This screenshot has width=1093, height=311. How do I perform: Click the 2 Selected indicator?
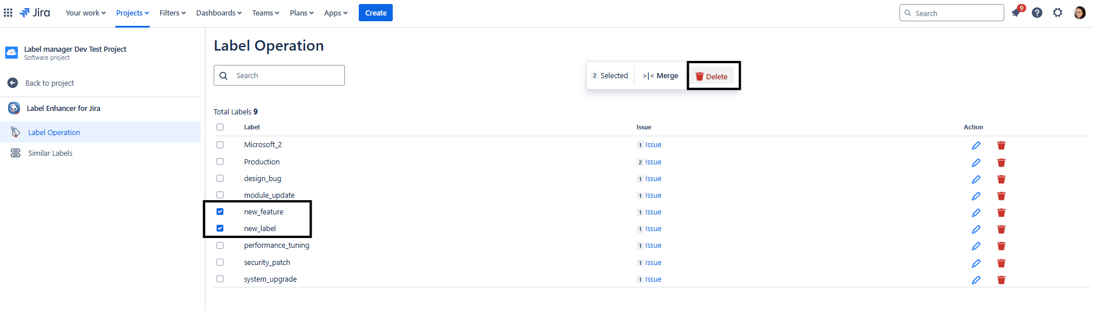(x=610, y=75)
